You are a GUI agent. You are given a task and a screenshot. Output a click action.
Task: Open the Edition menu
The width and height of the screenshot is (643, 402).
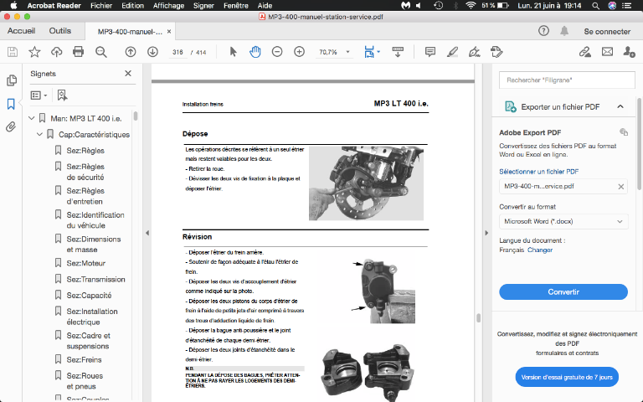[132, 6]
